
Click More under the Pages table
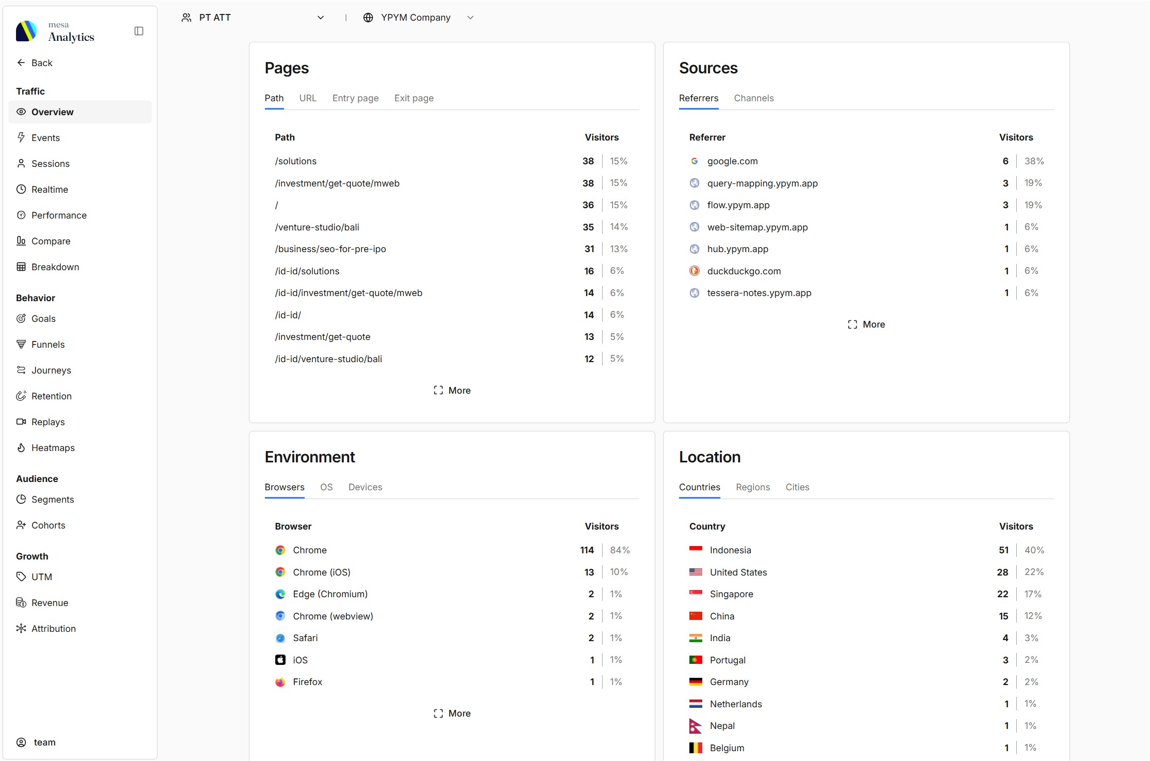pyautogui.click(x=452, y=391)
